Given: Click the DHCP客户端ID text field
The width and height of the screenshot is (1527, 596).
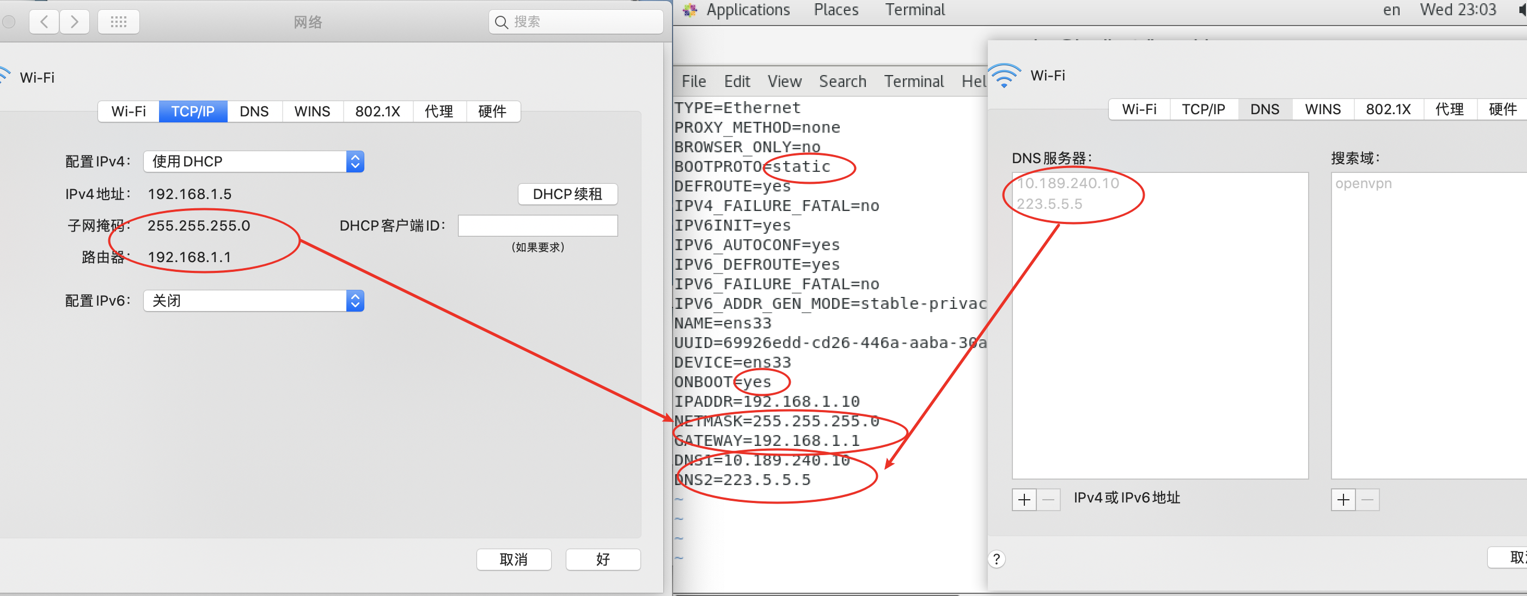Looking at the screenshot, I should point(537,226).
